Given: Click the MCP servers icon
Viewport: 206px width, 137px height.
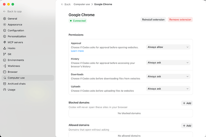Looking at the screenshot, I should 4,42.
